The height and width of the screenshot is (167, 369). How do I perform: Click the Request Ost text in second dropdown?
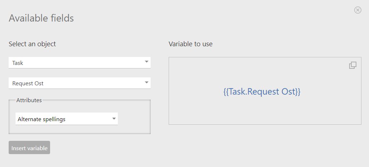coord(28,83)
